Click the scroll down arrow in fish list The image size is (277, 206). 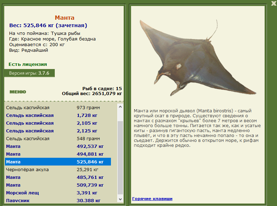tap(120, 199)
